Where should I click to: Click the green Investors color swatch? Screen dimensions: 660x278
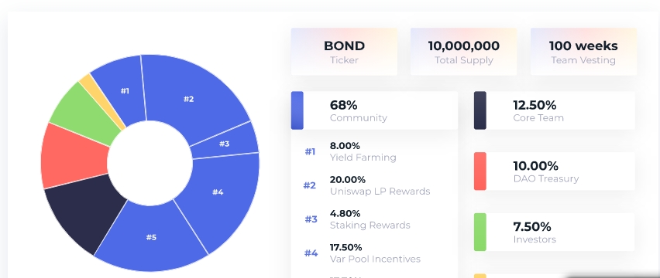(480, 232)
